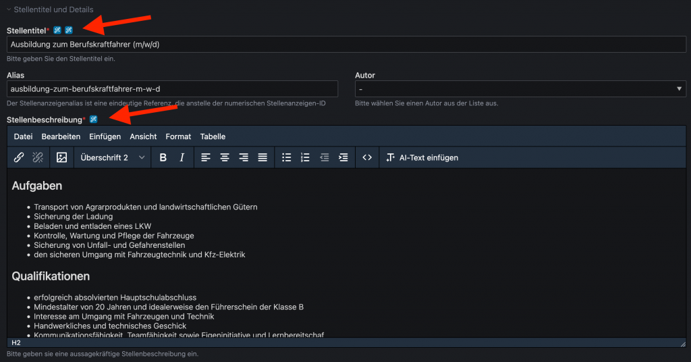Insert a numbered list
Screen dimensions: 691x362
(x=305, y=157)
